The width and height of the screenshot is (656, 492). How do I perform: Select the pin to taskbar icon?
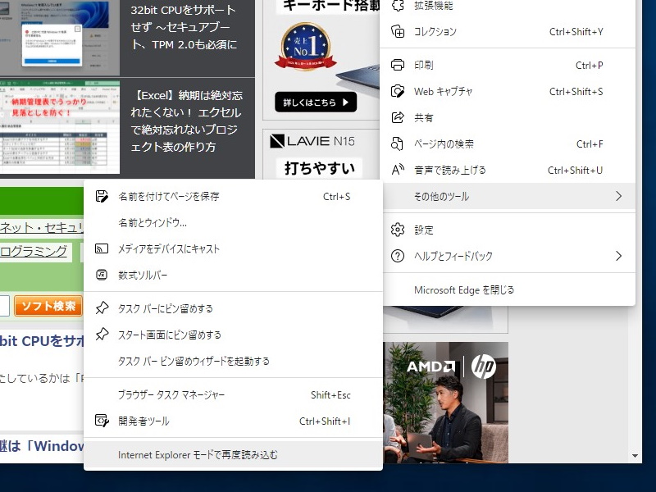(x=102, y=307)
